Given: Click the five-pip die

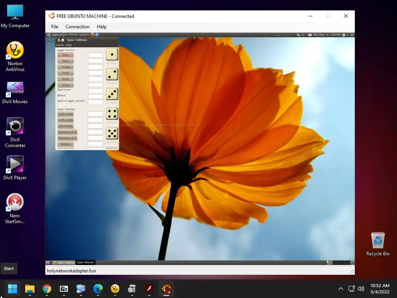Looking at the screenshot, I should click(x=112, y=133).
